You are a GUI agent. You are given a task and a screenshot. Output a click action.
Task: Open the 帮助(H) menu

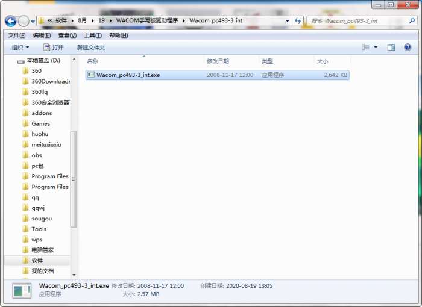[118, 36]
